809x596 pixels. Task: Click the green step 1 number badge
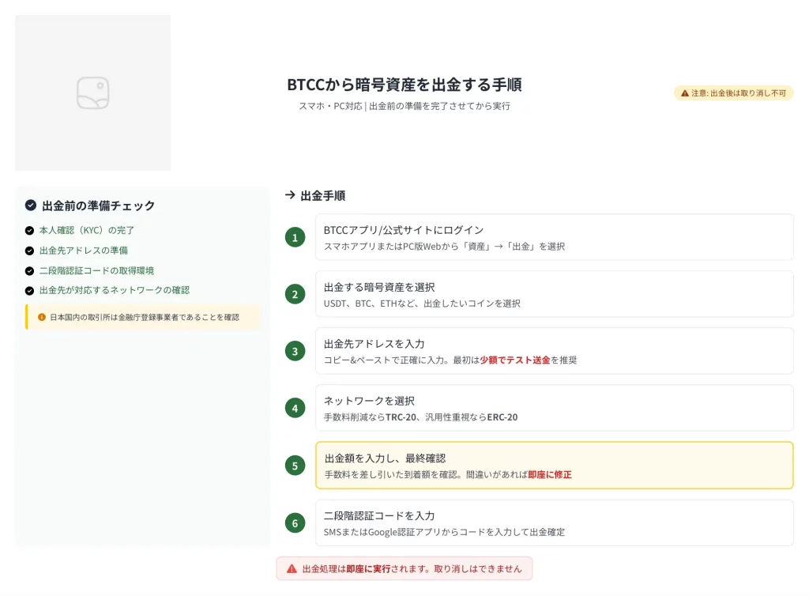tap(295, 237)
